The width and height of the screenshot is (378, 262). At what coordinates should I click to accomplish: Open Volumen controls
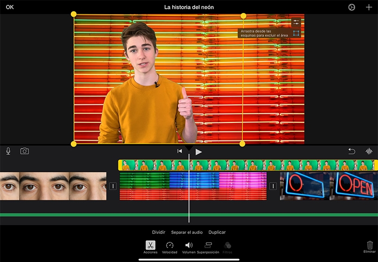(x=189, y=248)
